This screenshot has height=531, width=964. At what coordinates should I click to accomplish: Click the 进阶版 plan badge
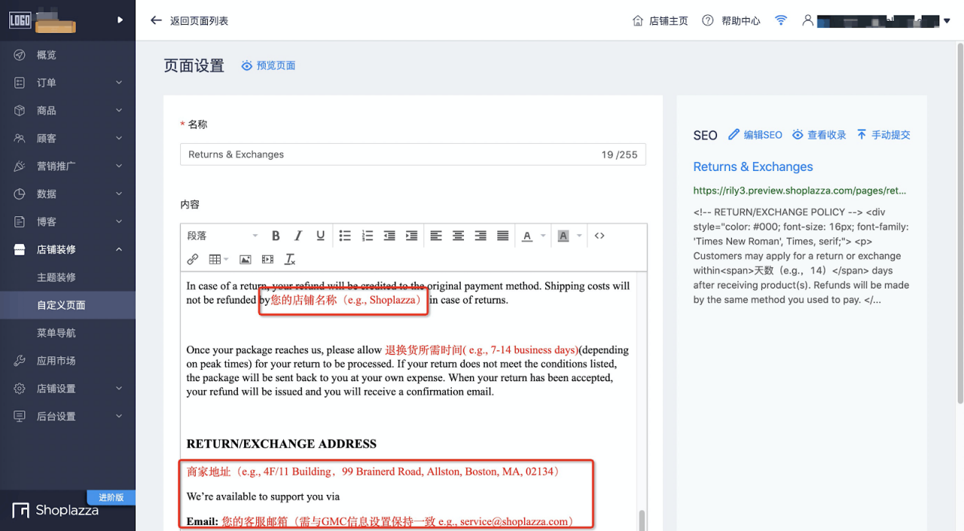pos(111,497)
